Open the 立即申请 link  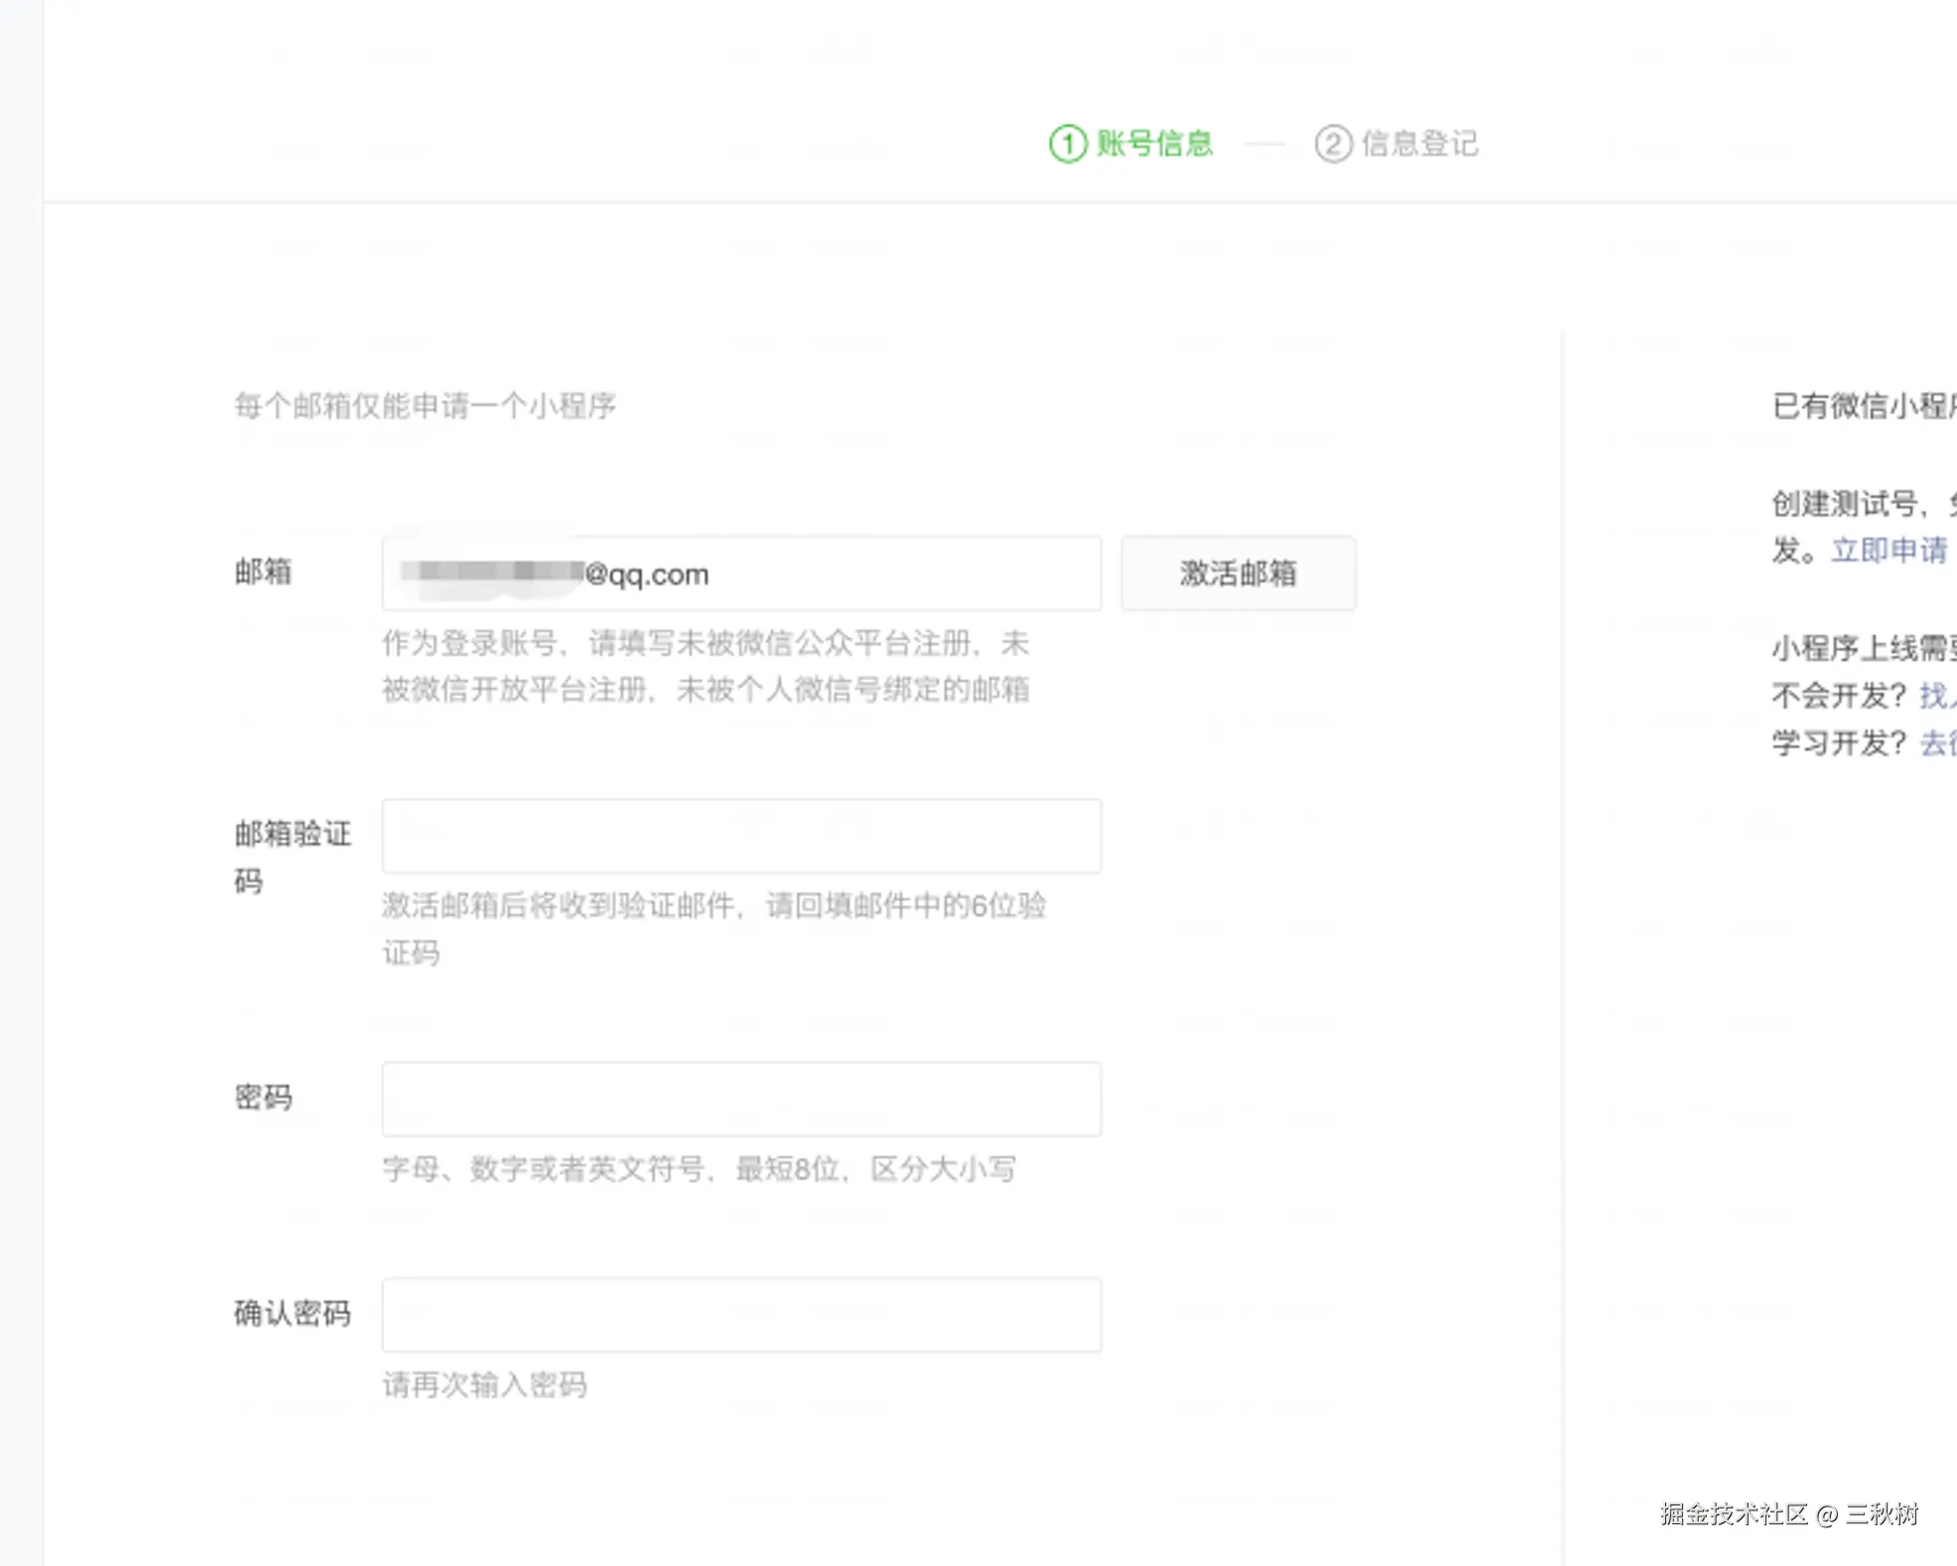click(1889, 550)
